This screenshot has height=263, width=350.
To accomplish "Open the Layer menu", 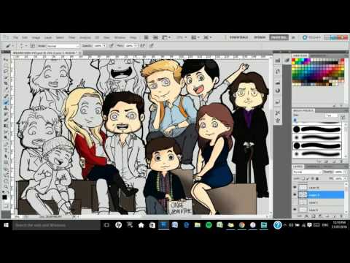I will (x=48, y=37).
